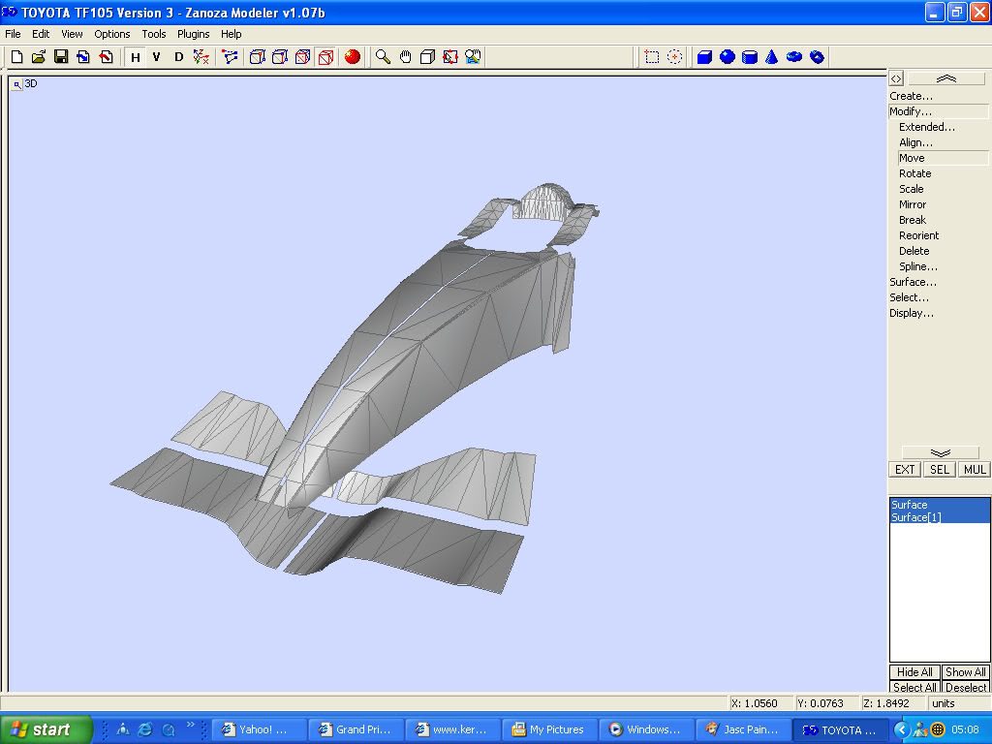
Task: Click Hide All objects button
Action: click(914, 672)
